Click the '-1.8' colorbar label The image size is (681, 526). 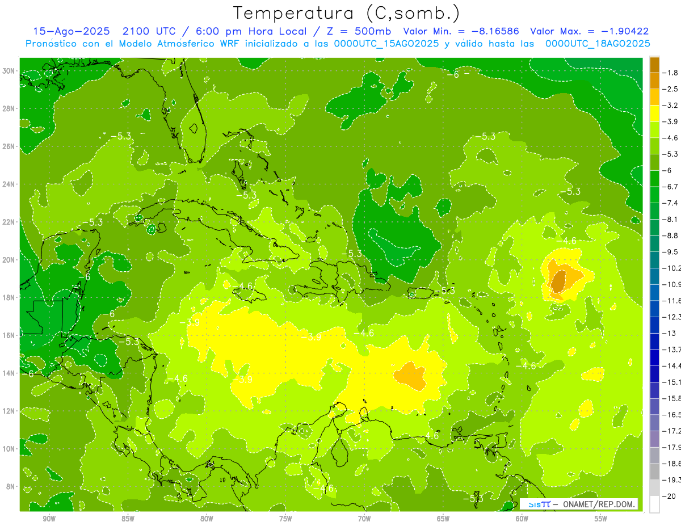click(x=670, y=73)
